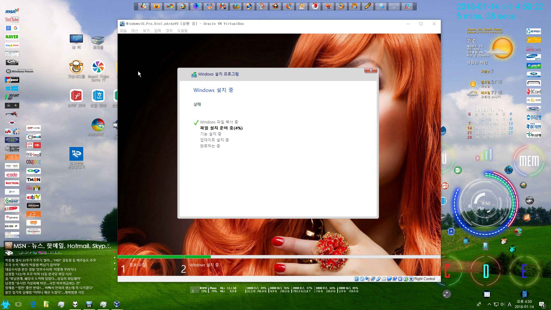Click the YouTube shortcut in left sidebar
Screen dimensions: 551x310
(12, 20)
